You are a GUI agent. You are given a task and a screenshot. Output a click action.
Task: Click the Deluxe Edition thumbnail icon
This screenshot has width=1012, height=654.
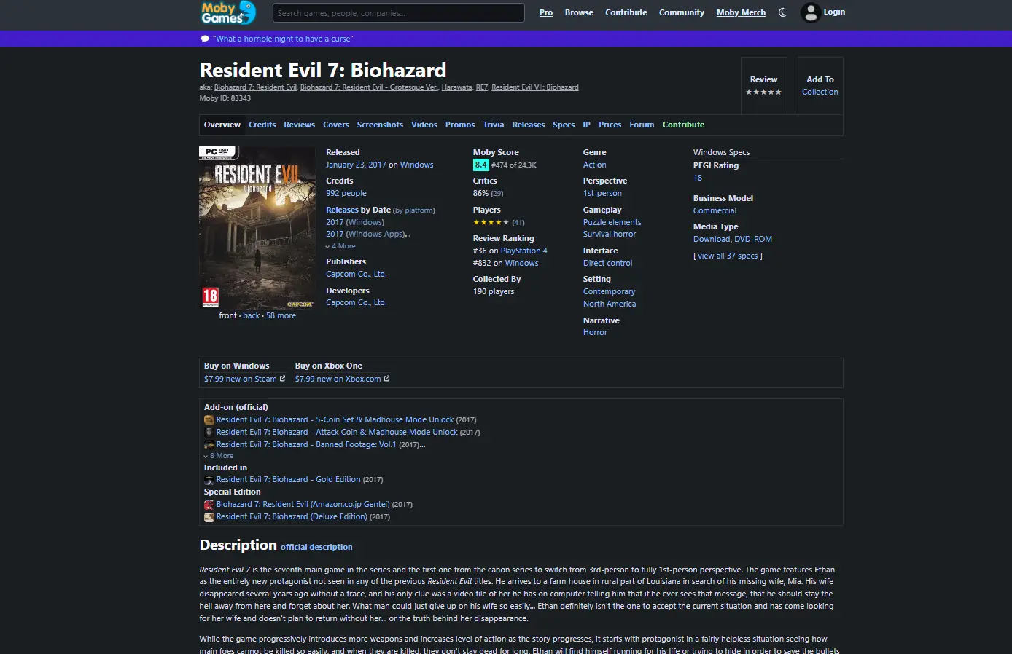point(209,517)
